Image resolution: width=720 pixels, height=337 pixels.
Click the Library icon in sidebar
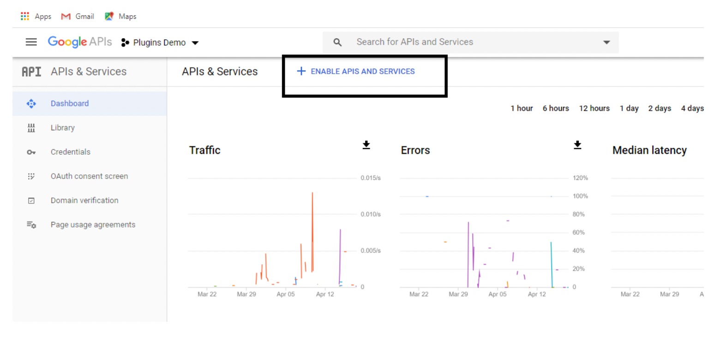[x=31, y=128]
